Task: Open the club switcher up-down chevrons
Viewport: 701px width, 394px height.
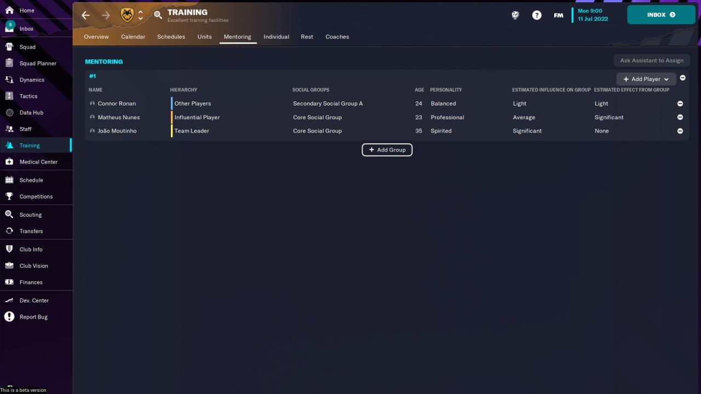Action: (141, 15)
